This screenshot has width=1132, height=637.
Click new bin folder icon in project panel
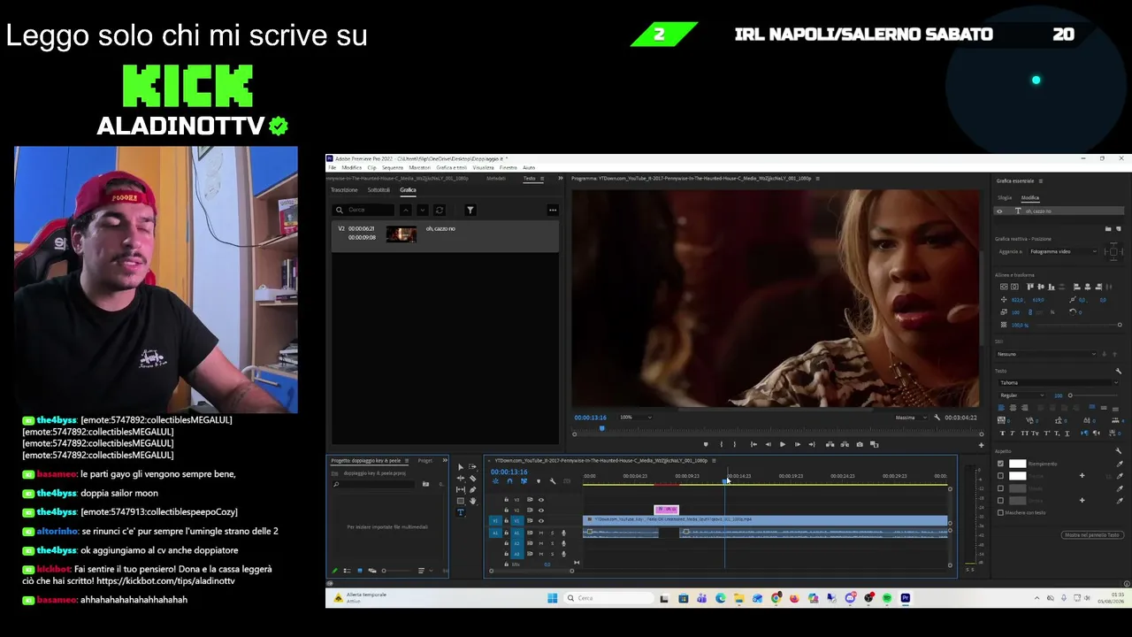[425, 484]
